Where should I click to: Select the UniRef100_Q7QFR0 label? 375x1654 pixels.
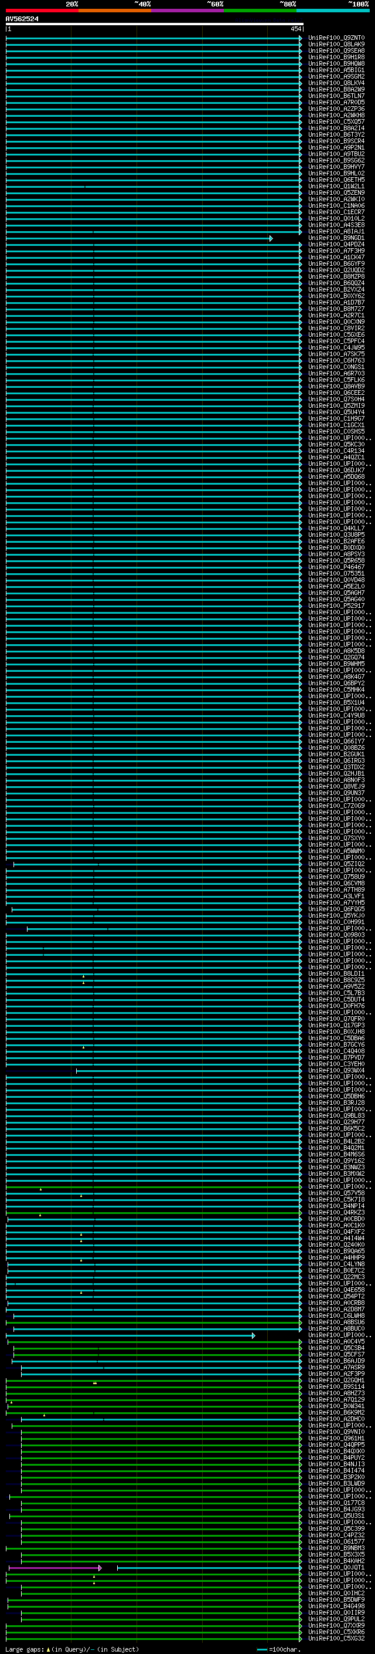pos(336,1019)
